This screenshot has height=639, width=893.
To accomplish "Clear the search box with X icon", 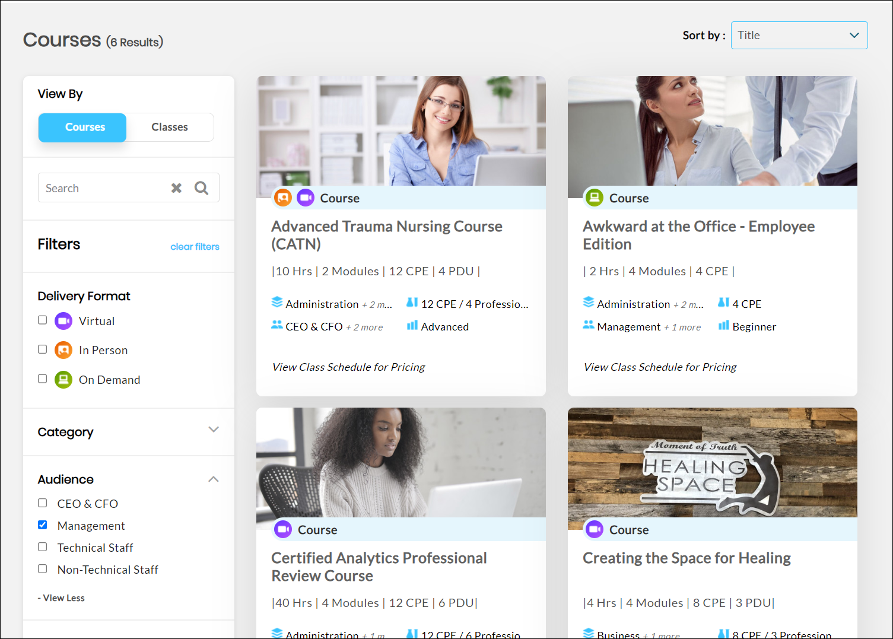I will point(176,188).
